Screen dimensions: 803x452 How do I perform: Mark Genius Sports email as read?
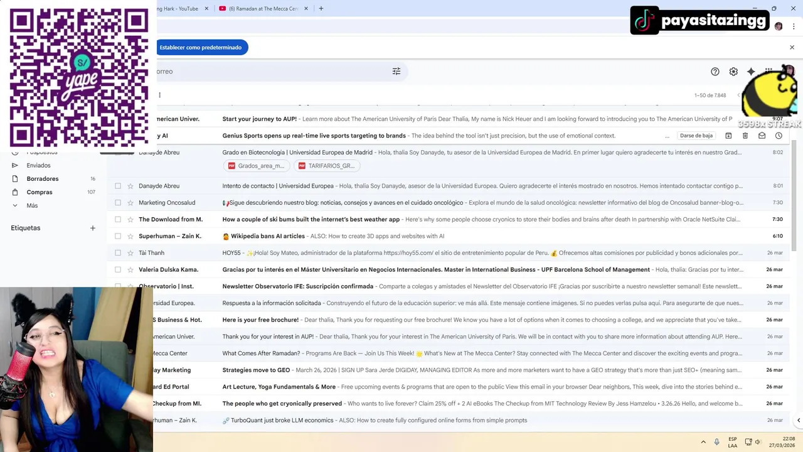click(x=762, y=136)
